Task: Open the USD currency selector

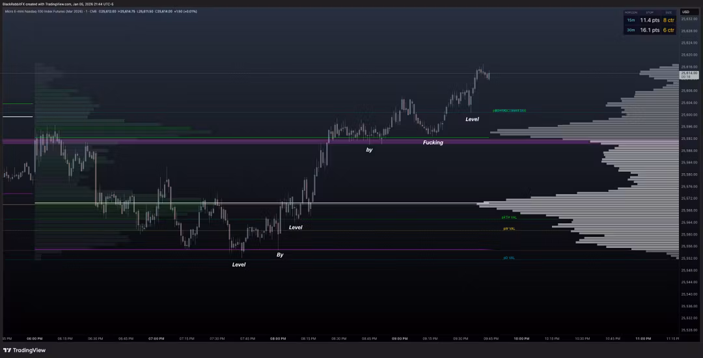Action: pyautogui.click(x=685, y=12)
